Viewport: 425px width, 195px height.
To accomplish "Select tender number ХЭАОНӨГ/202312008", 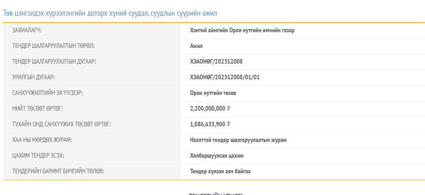I will click(x=216, y=62).
